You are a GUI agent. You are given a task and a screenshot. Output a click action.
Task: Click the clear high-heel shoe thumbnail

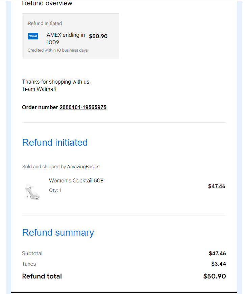32,192
